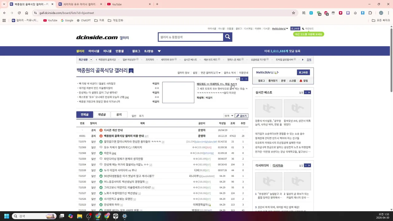This screenshot has width=393, height=221.
Task: Open 이용안내 link
Action: [243, 73]
